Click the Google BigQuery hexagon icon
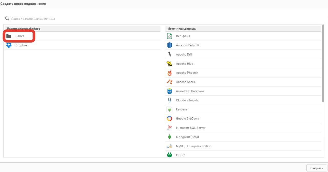 (169, 119)
